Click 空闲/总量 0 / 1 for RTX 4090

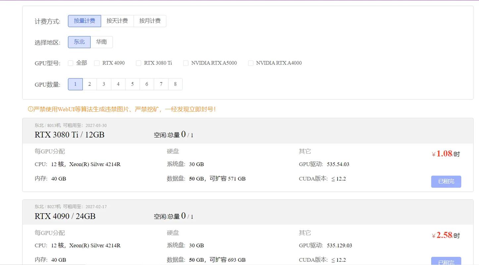tap(173, 216)
